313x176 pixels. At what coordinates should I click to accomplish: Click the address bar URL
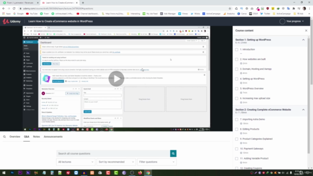pos(58,8)
